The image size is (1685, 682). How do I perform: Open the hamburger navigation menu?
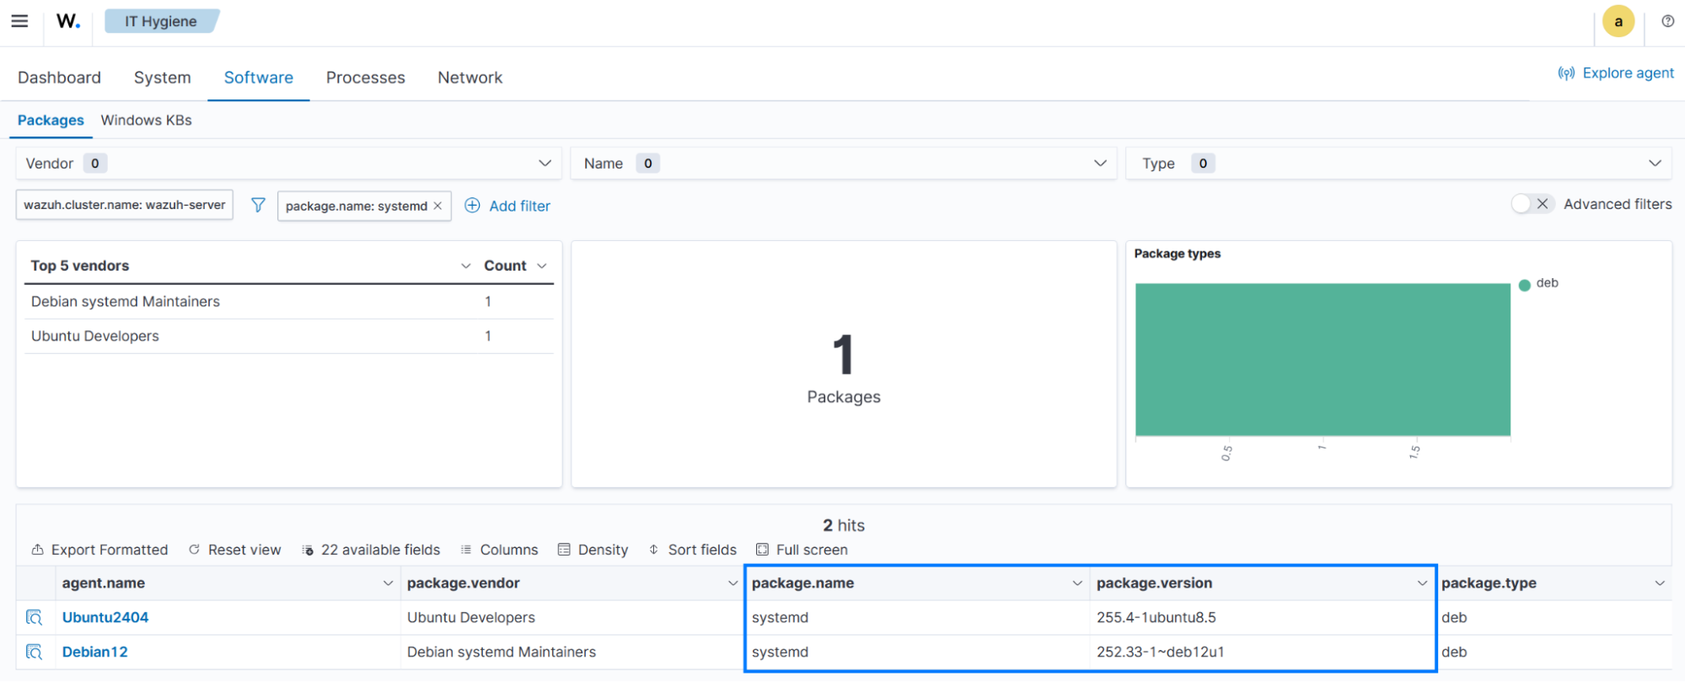[x=19, y=21]
